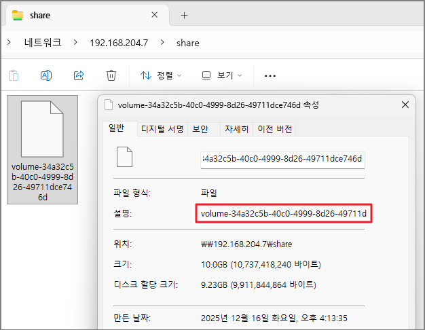The height and width of the screenshot is (330, 425).
Task: Close the share tab
Action: (155, 15)
